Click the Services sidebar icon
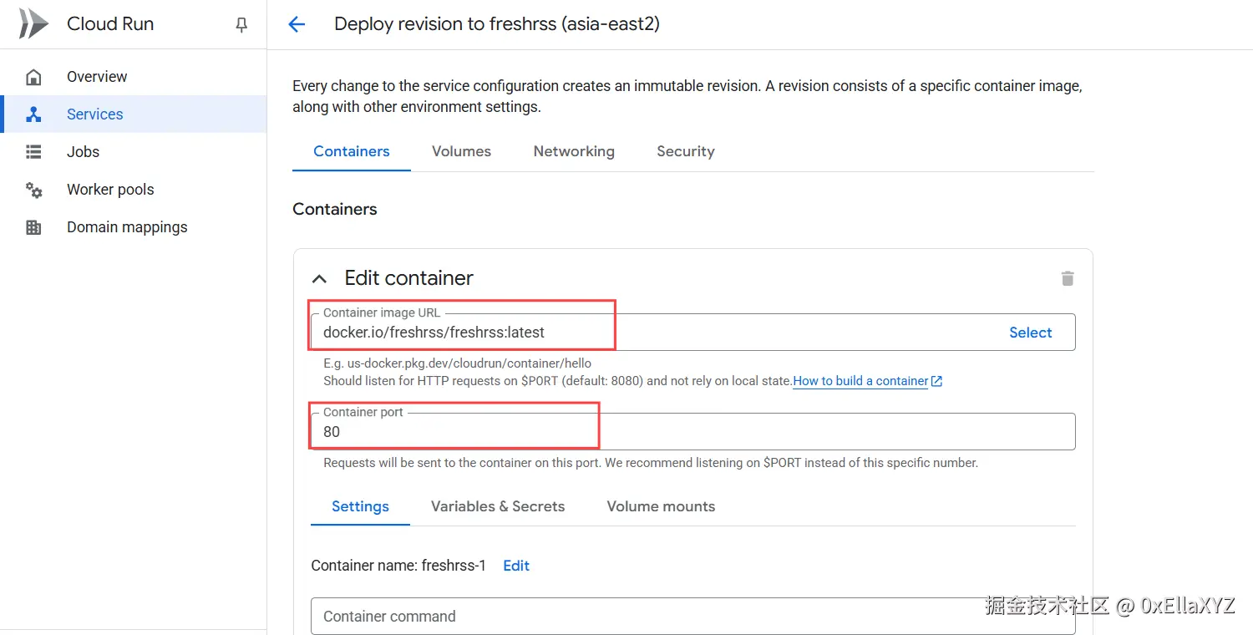Screen dimensions: 1253x635 tap(33, 114)
